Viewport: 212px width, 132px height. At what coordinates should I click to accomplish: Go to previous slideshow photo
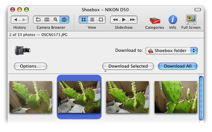(115, 20)
